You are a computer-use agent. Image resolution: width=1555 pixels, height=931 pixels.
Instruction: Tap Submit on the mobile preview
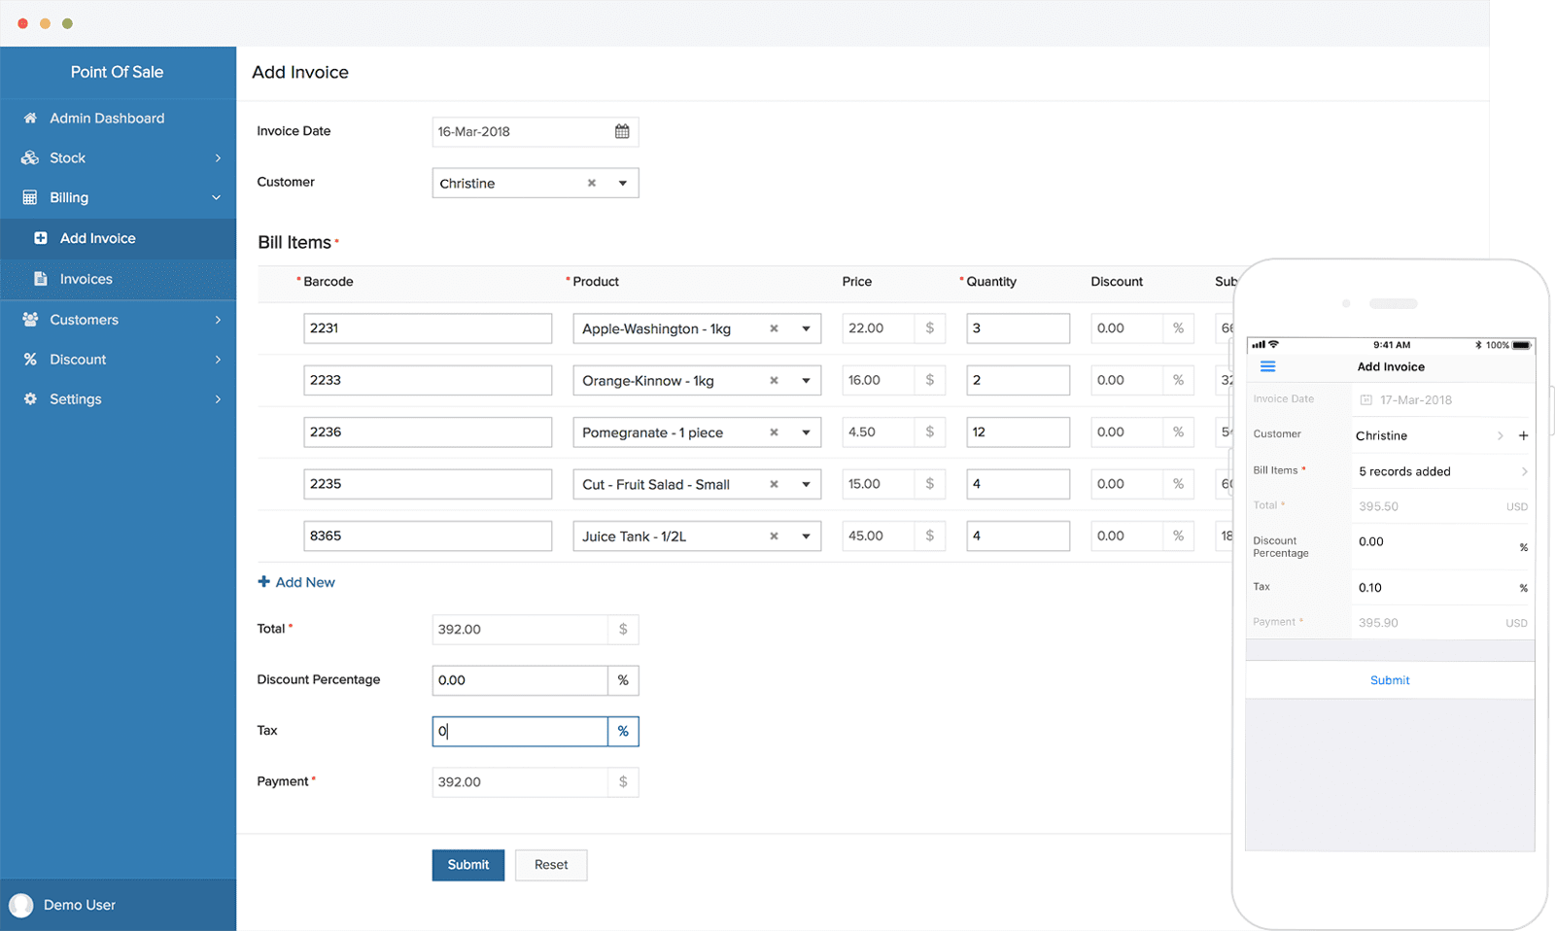[1390, 680]
